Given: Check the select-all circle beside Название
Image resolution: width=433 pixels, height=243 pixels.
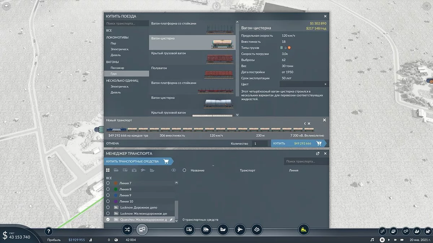Looking at the screenshot, I should 184,170.
